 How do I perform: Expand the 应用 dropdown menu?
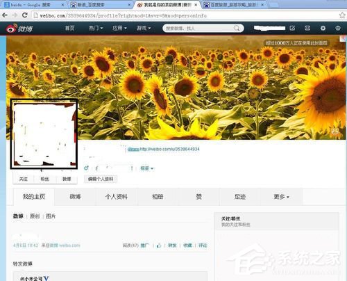click(x=119, y=28)
